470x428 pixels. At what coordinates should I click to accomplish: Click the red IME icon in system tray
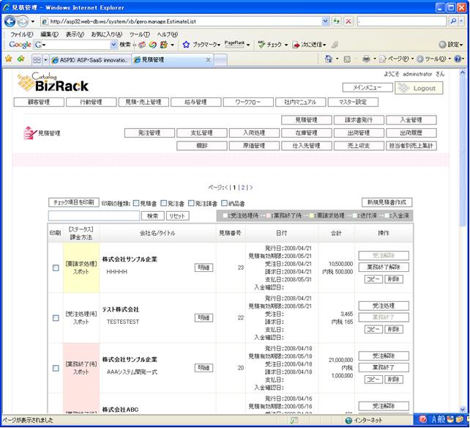423,419
